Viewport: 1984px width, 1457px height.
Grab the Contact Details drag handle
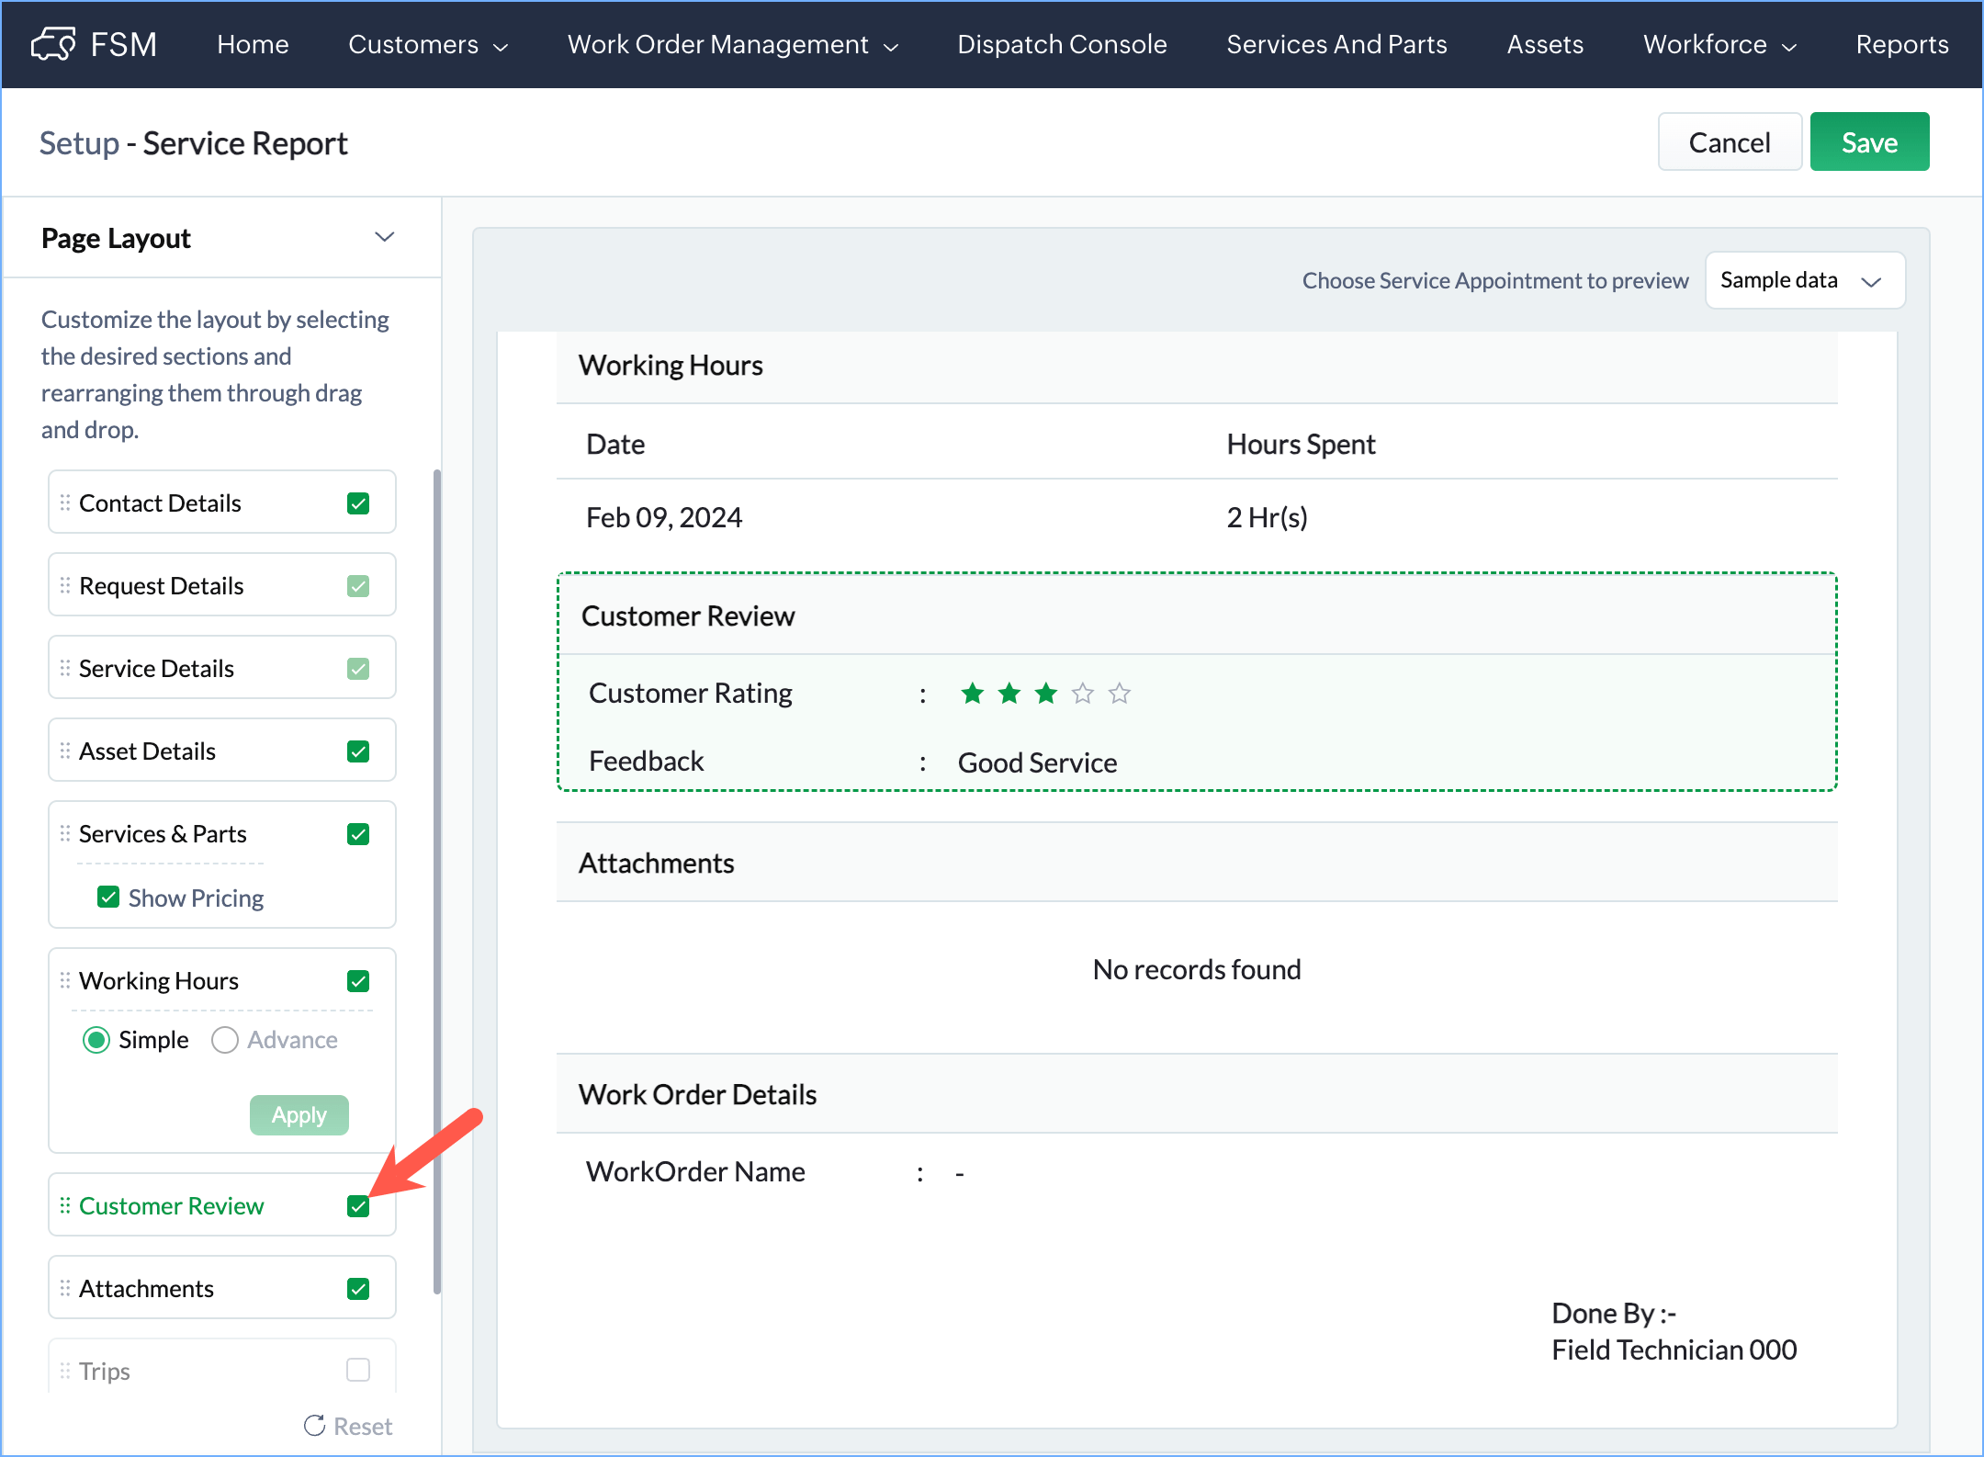click(65, 503)
